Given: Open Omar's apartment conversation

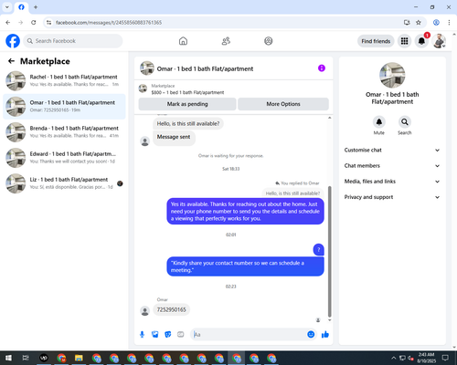Looking at the screenshot, I should coord(64,107).
